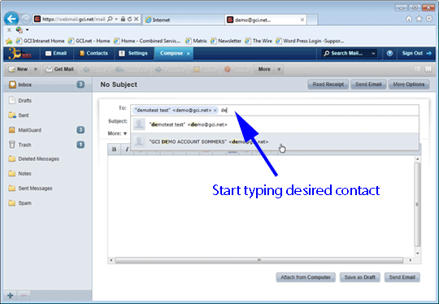Screen dimensions: 439x304
Task: Click the bottom Send Email button
Action: 402,277
